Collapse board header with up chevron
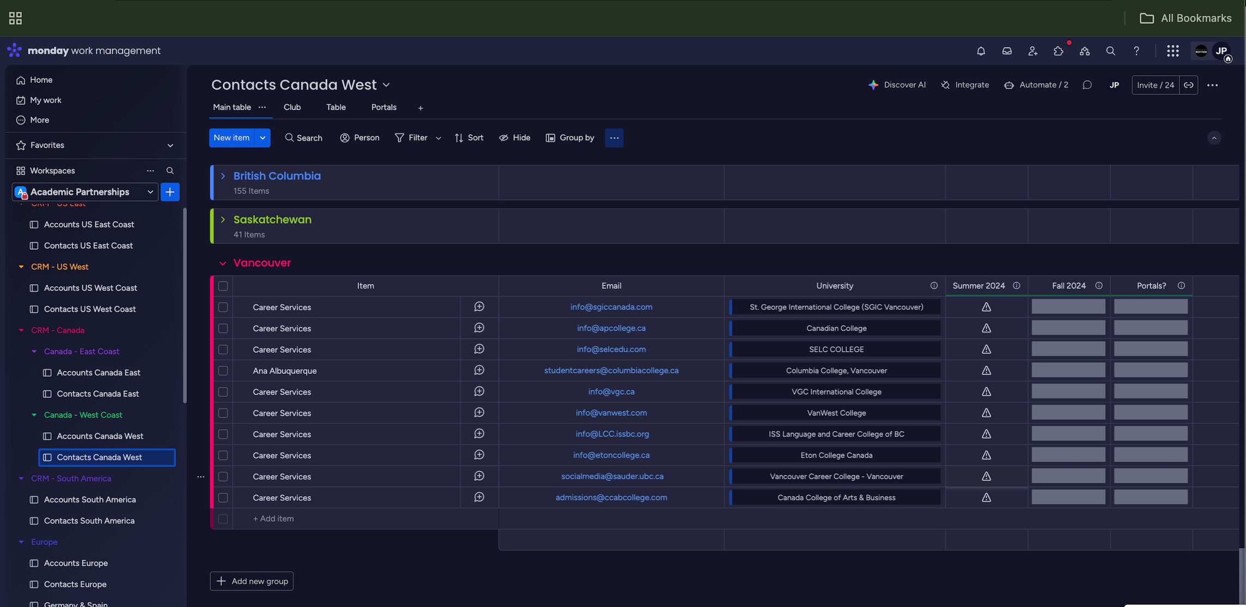This screenshot has width=1246, height=607. tap(1214, 138)
